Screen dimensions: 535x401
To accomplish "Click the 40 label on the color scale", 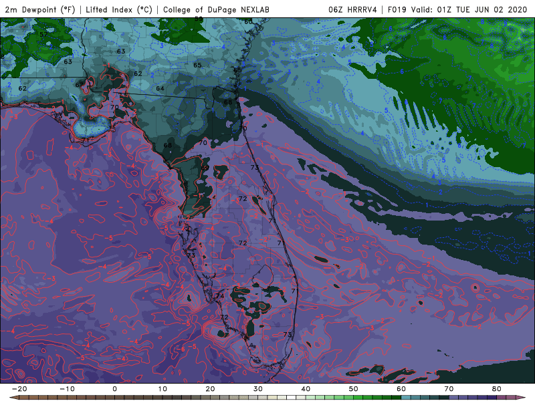I will (306, 389).
